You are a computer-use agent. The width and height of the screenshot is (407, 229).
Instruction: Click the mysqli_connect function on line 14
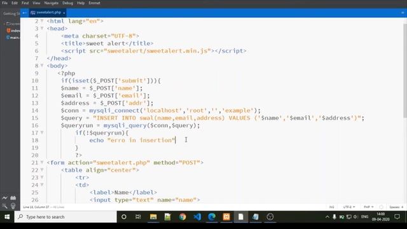coord(114,111)
